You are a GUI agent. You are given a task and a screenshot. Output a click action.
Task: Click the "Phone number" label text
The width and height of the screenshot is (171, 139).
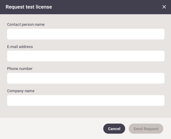click(20, 69)
